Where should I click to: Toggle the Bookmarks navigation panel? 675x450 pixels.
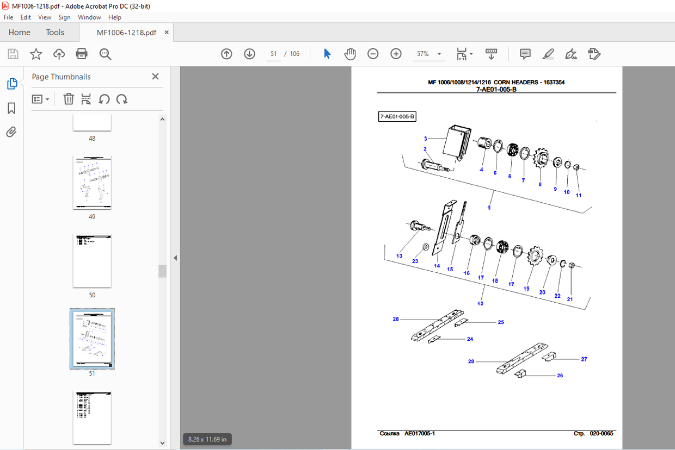[11, 108]
